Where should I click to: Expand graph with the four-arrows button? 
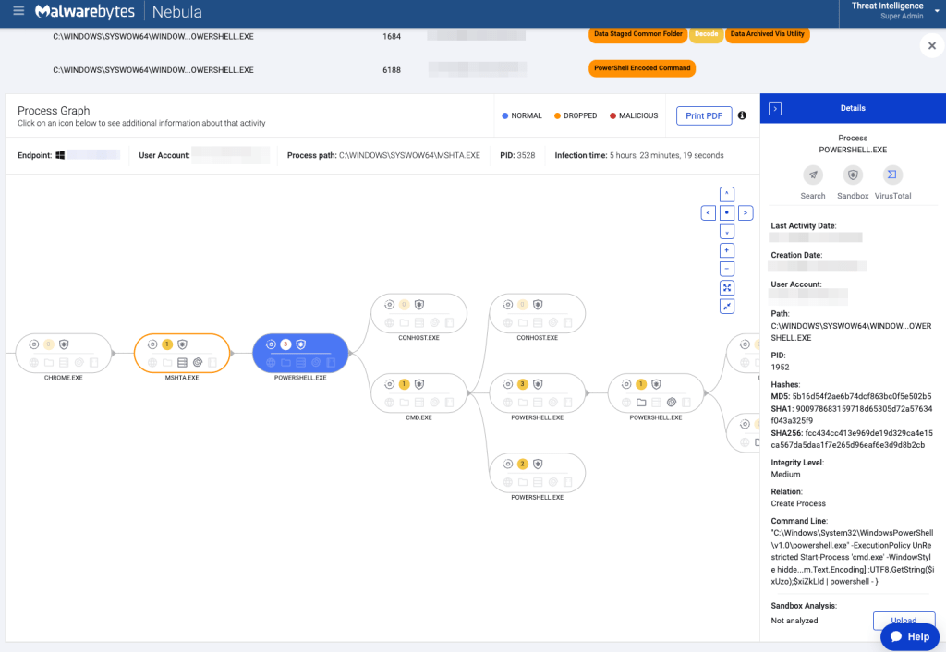727,288
